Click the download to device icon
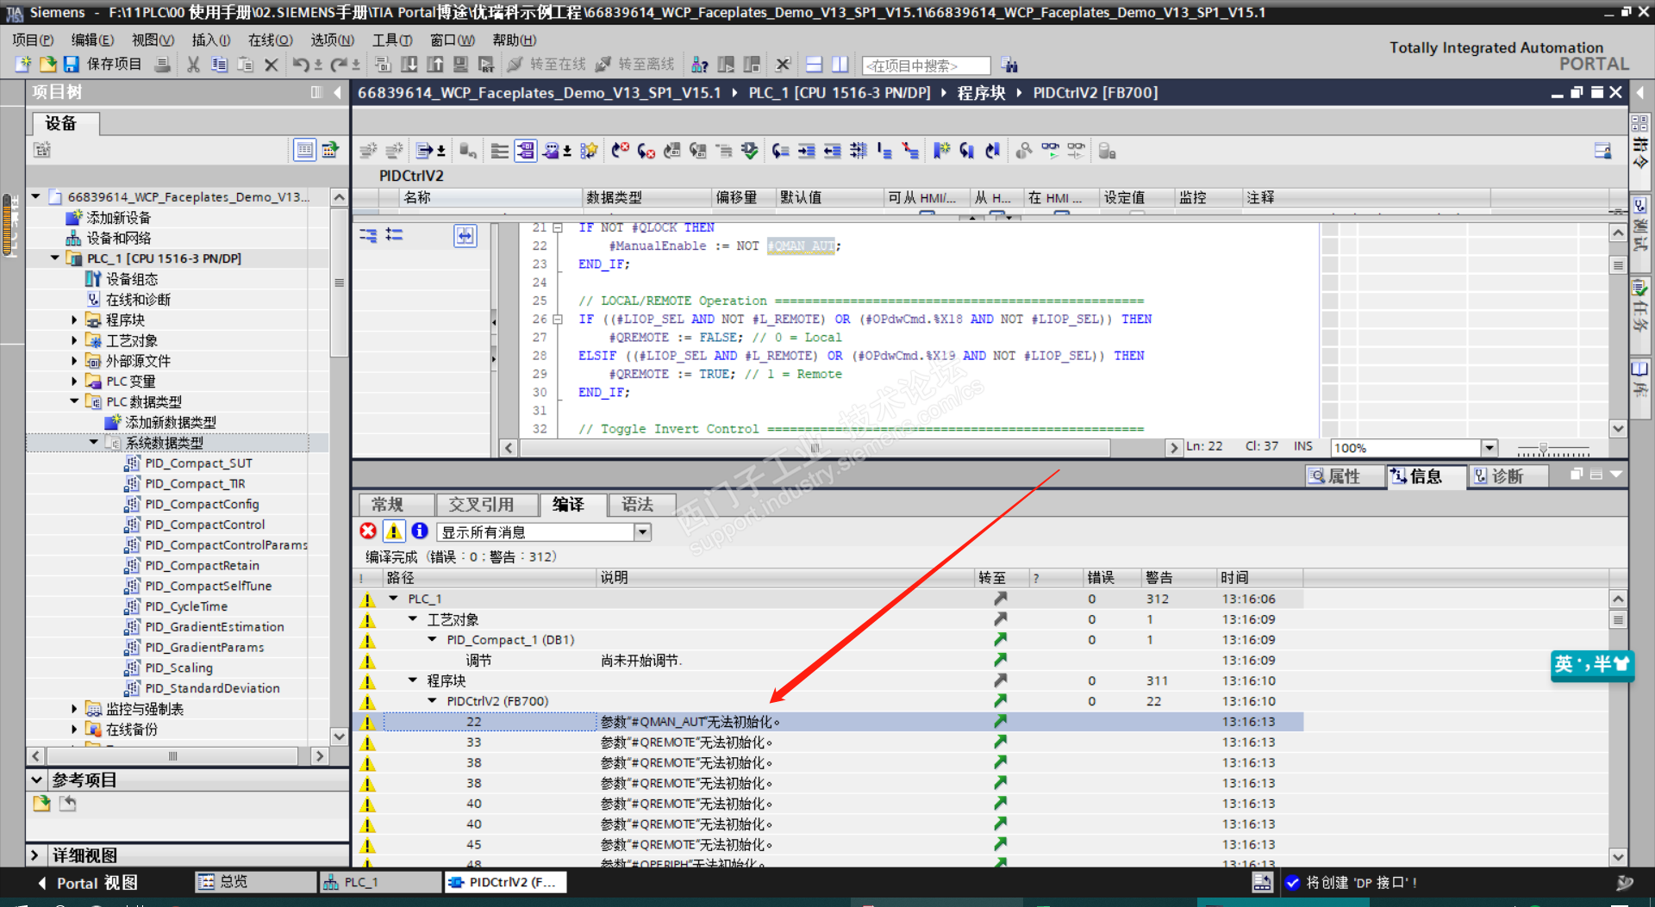 point(409,65)
